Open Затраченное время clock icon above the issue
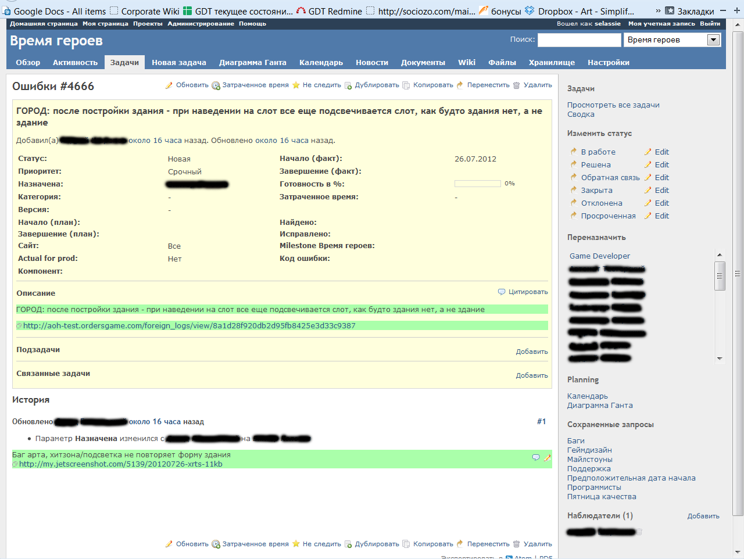 (x=216, y=85)
